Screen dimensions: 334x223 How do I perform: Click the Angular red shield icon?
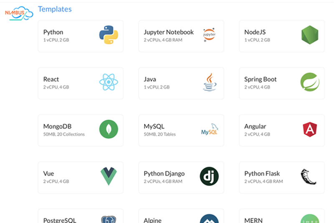click(x=310, y=129)
